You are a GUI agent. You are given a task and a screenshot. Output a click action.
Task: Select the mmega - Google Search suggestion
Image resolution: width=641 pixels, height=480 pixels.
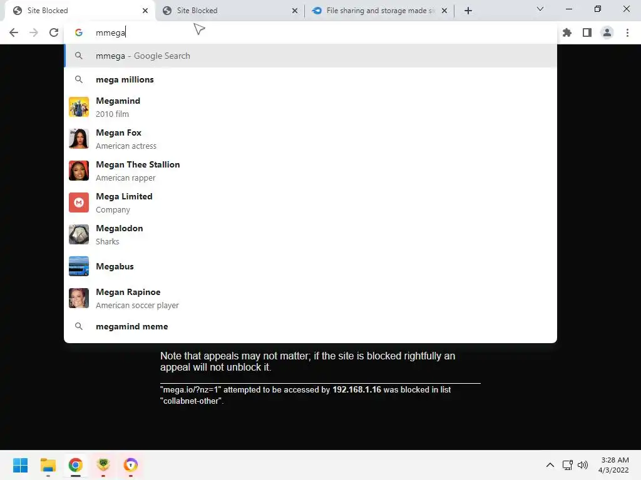[310, 56]
